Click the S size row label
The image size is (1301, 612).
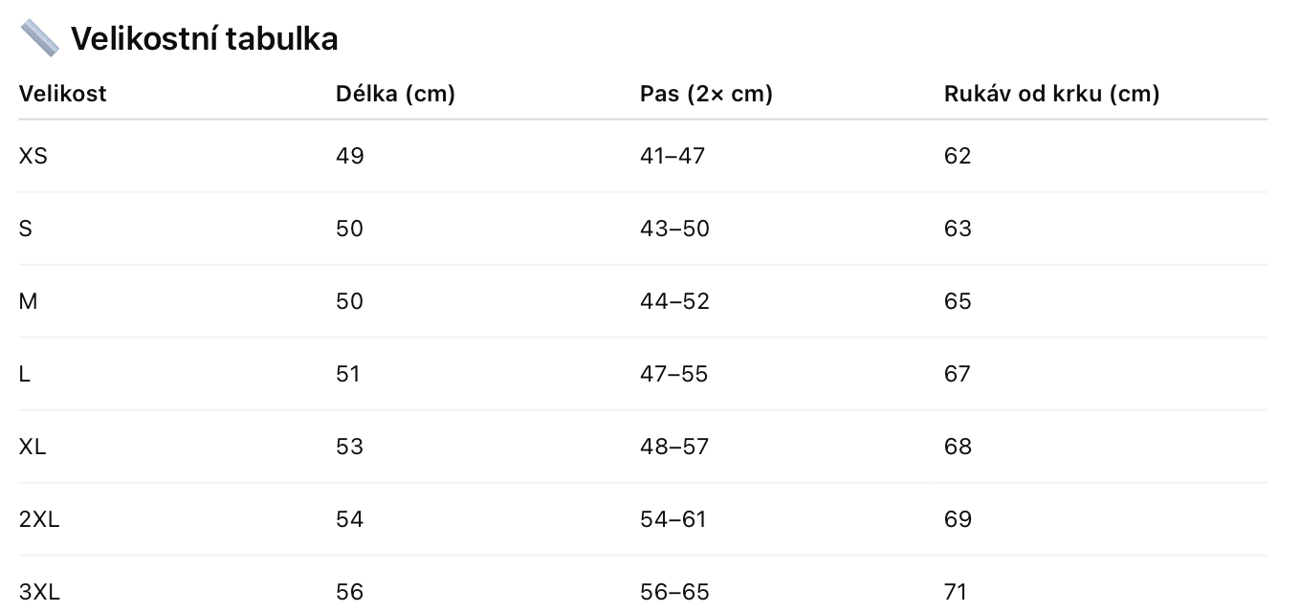(26, 229)
